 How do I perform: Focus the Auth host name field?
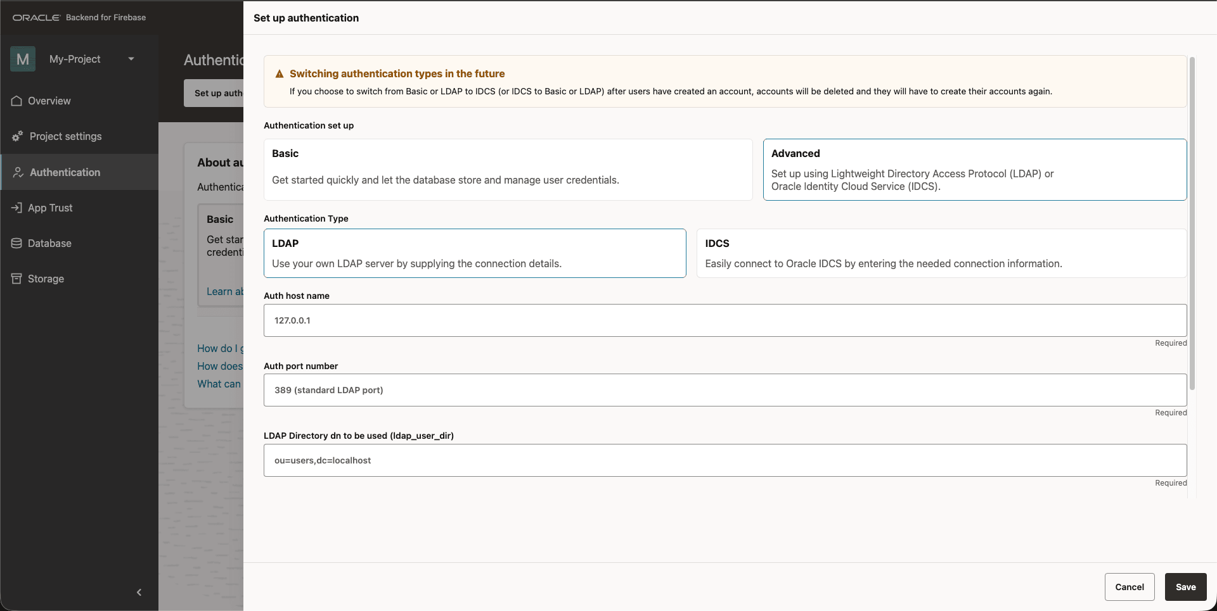coord(725,320)
